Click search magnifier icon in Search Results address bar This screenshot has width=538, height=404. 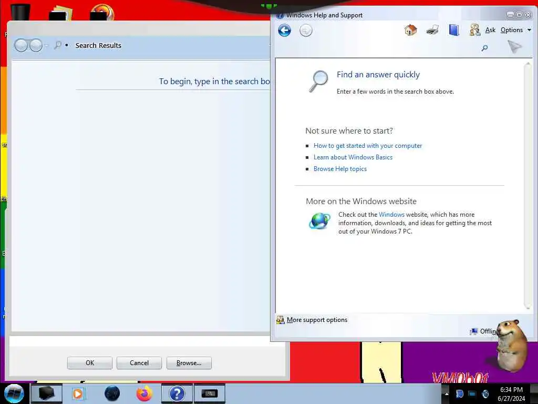[x=58, y=45]
